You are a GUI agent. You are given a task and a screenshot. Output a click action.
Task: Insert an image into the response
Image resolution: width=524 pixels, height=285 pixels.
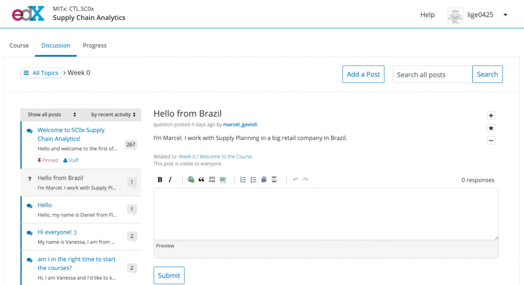223,180
